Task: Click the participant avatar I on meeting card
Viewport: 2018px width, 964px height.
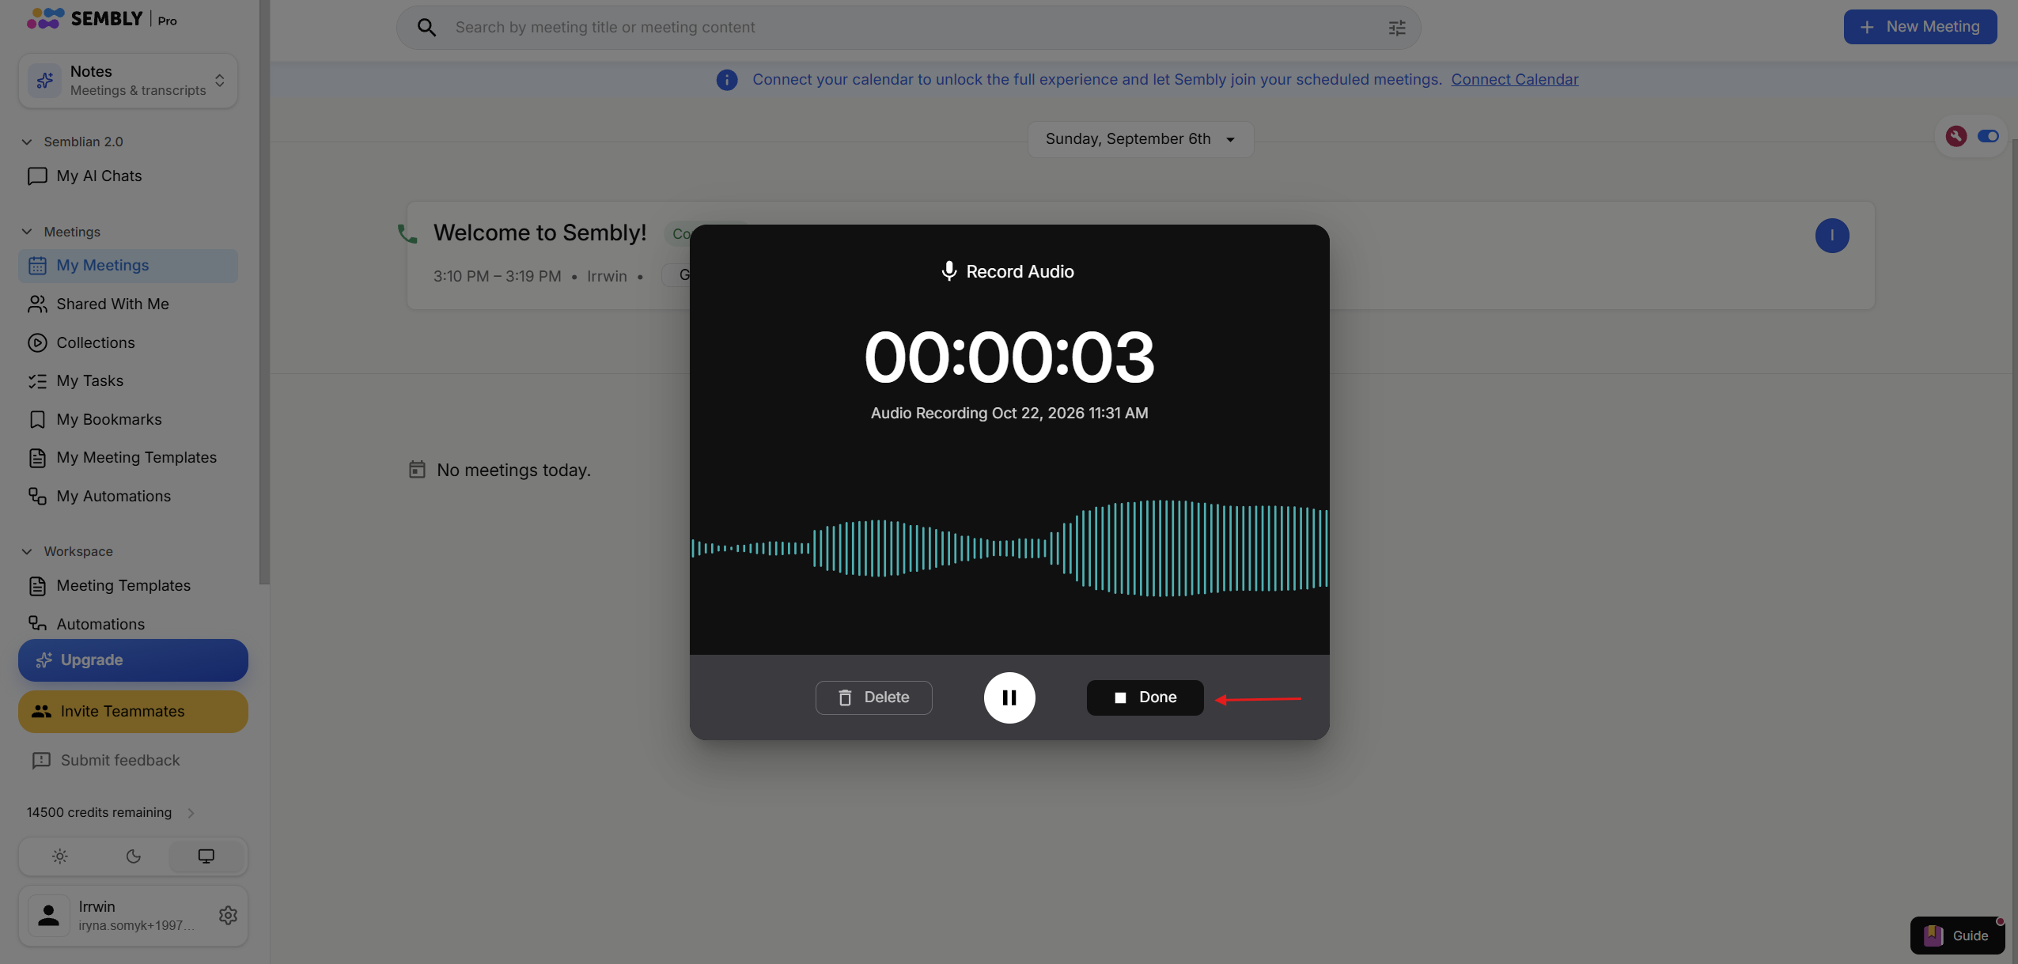Action: [1831, 236]
